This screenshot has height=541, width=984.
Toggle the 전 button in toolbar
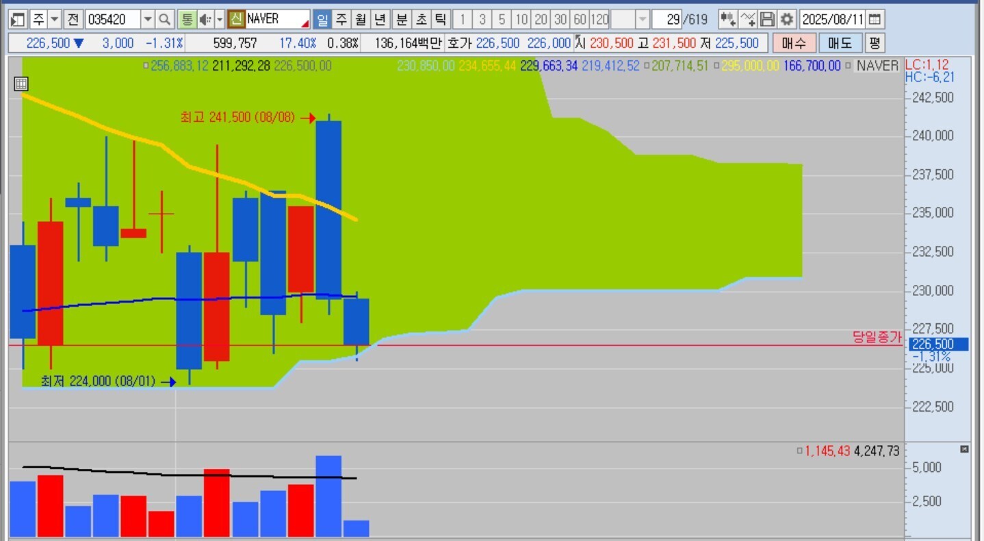73,19
